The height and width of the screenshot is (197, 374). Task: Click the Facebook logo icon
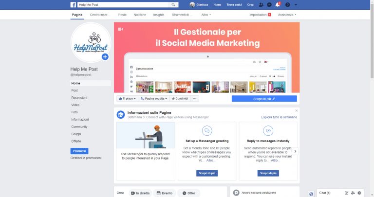(x=73, y=4)
